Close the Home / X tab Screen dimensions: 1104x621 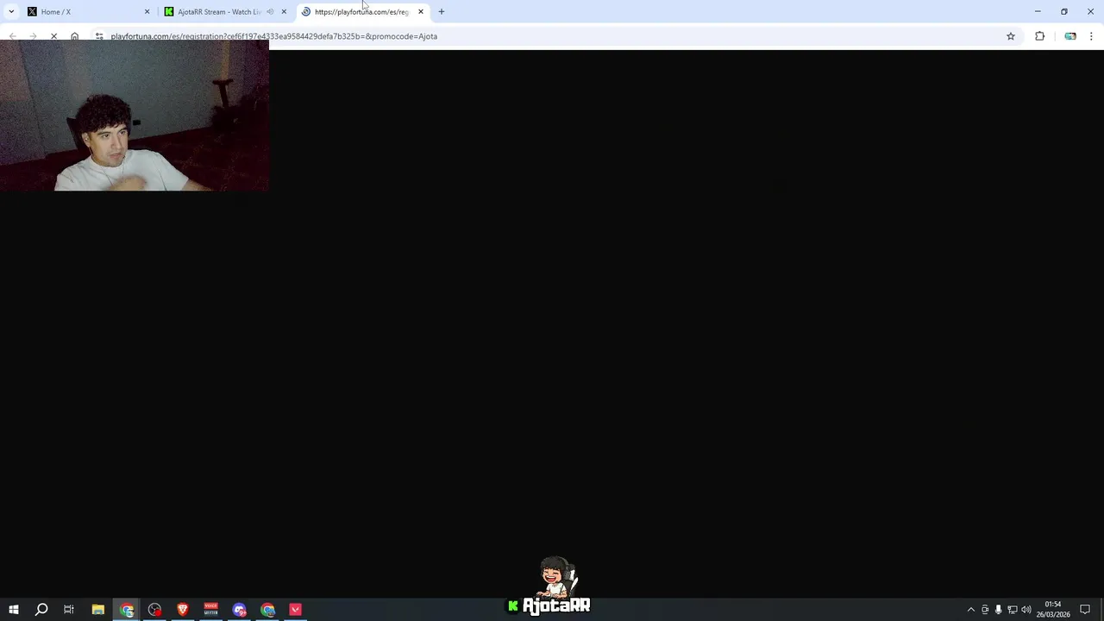pyautogui.click(x=147, y=12)
